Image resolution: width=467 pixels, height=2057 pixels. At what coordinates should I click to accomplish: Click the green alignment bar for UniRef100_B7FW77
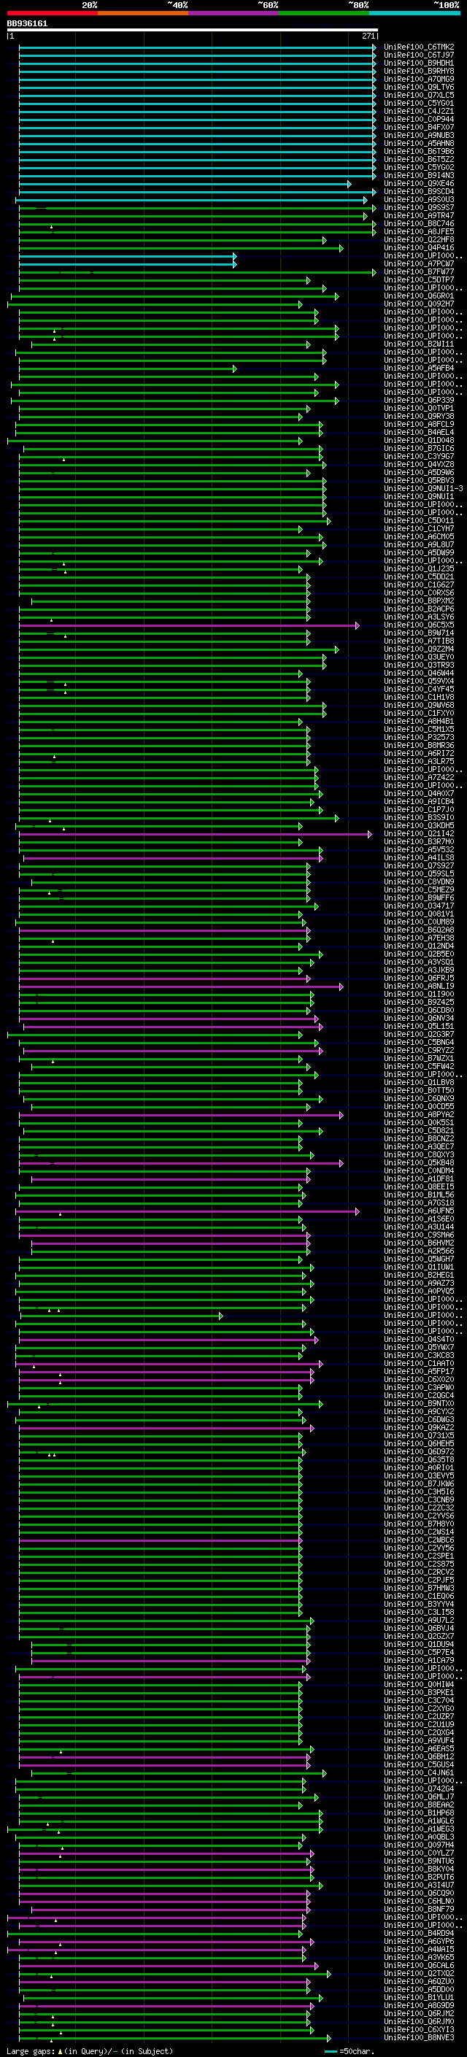197,272
